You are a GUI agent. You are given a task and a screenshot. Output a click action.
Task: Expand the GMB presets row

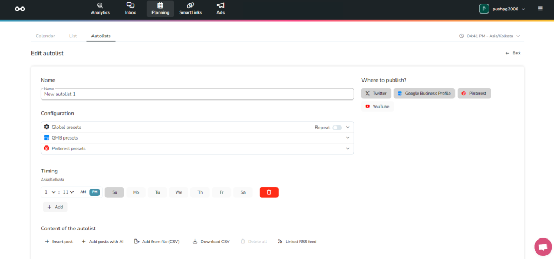(x=348, y=138)
